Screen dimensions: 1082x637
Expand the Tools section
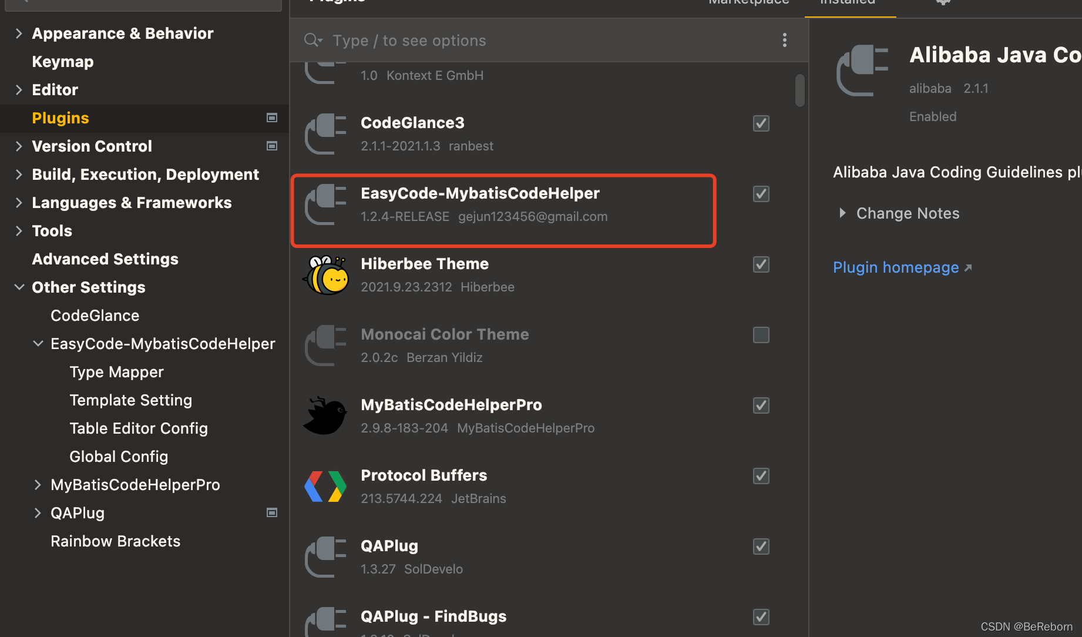[19, 231]
